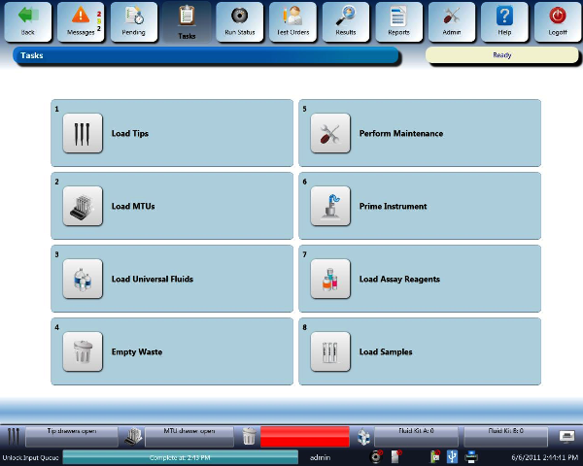Click the Logoff power button
Viewport: 583px width, 466px height.
(x=558, y=21)
